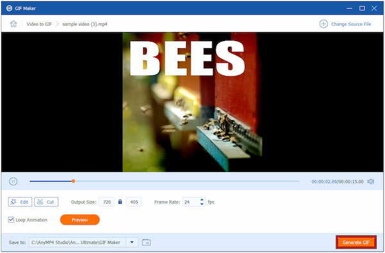Go to Video to GIF breadcrumb
This screenshot has height=253, width=385.
(39, 24)
